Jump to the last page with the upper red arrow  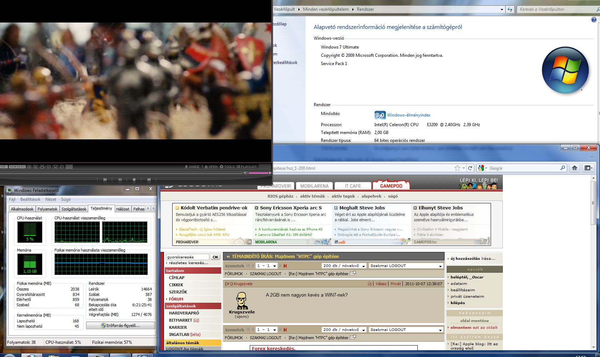[x=285, y=266]
